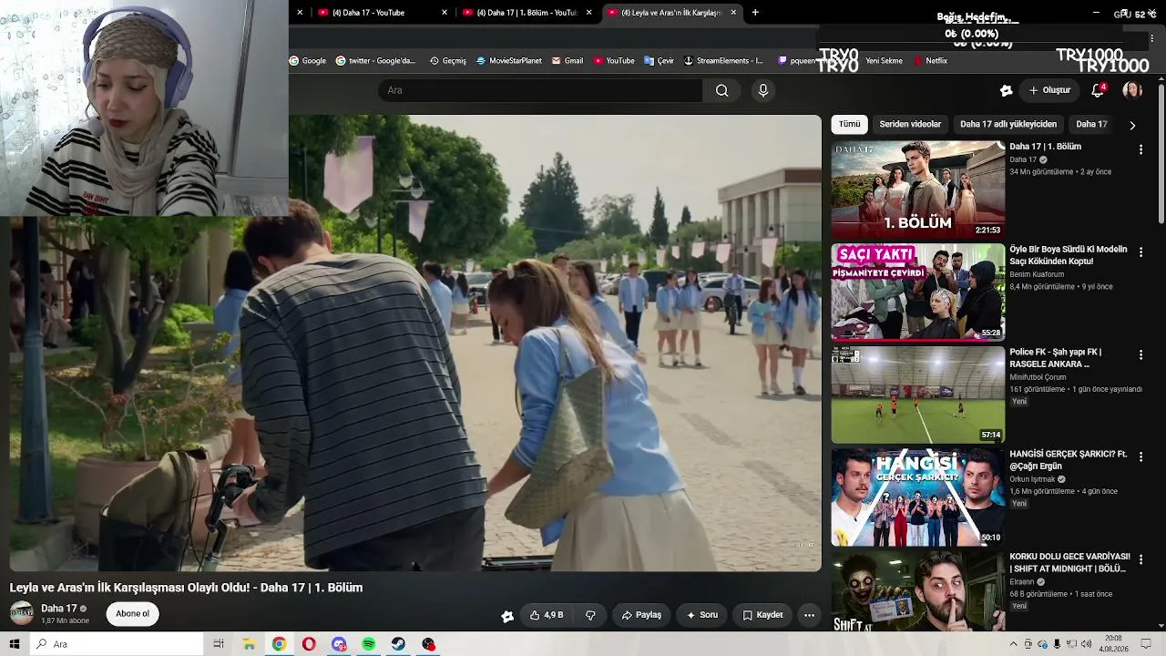The width and height of the screenshot is (1166, 656).
Task: Save the video with Kaydet
Action: 762,615
